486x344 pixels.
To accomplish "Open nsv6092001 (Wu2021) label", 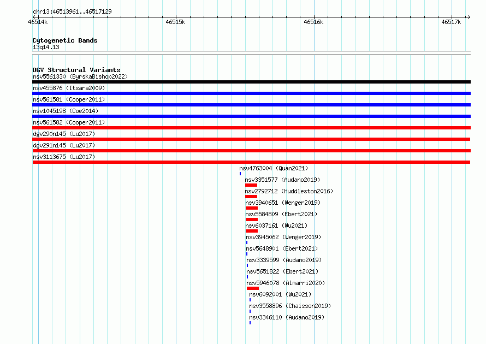I will point(280,294).
